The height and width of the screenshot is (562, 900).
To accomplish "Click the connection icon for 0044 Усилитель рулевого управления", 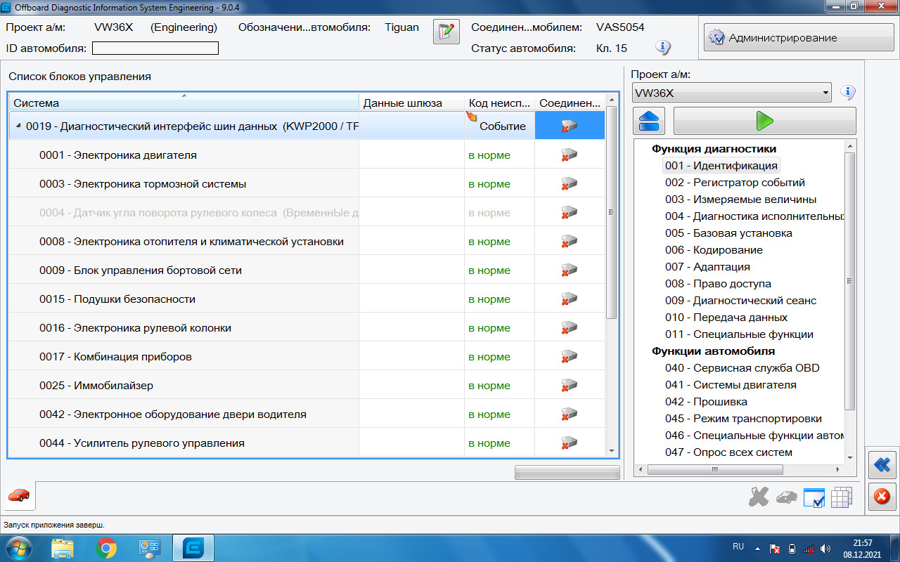I will click(569, 443).
